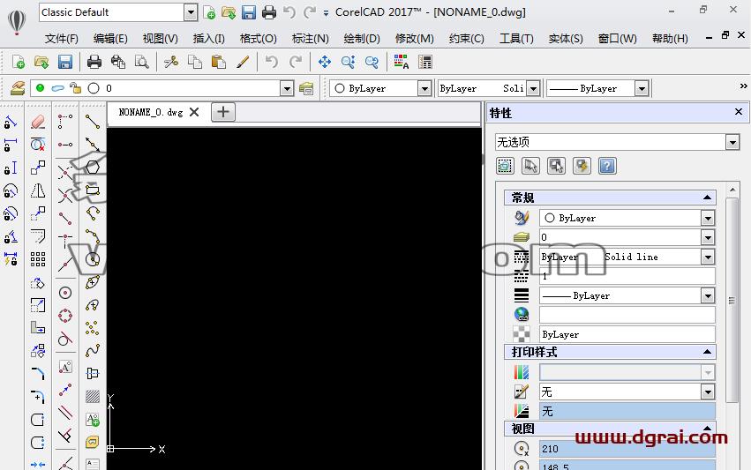Toggle layer 0 on/off green light
This screenshot has width=751, height=470.
pos(41,88)
